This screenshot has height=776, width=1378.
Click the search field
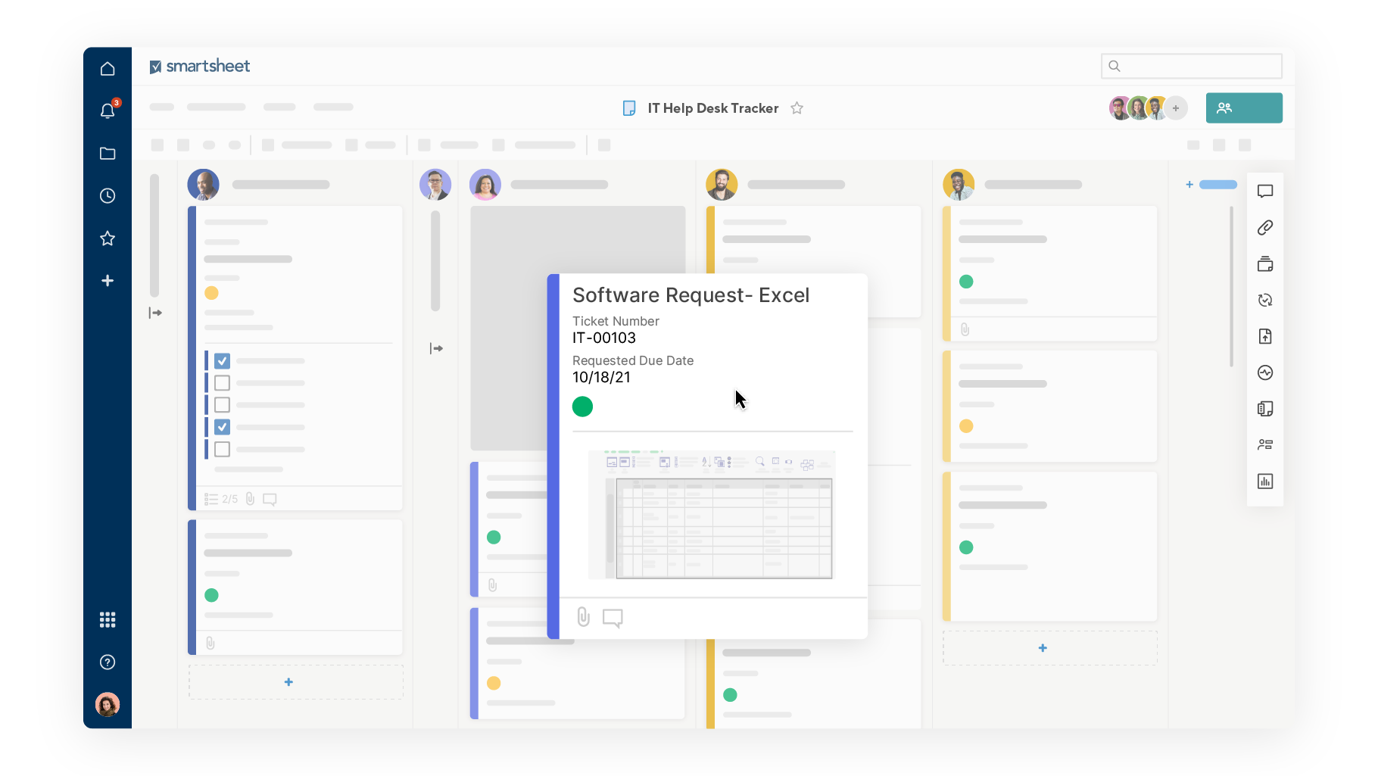pyautogui.click(x=1191, y=66)
